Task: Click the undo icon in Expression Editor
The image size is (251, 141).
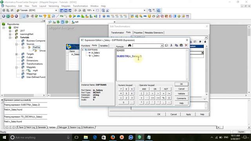Action: (x=166, y=45)
